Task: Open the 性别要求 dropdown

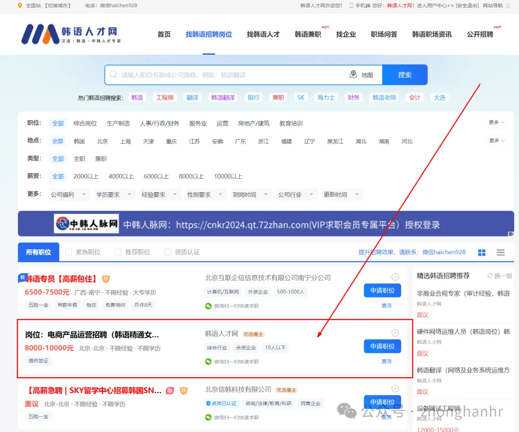Action: pos(205,195)
